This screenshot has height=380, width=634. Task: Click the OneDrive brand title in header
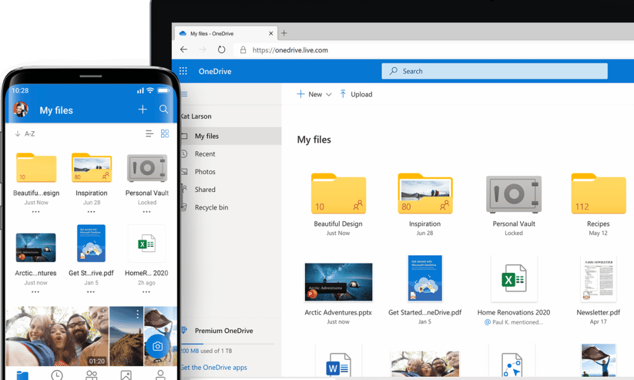click(215, 71)
